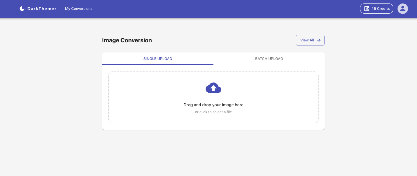This screenshot has height=176, width=417.
Task: Click the View All button
Action: coord(310,40)
